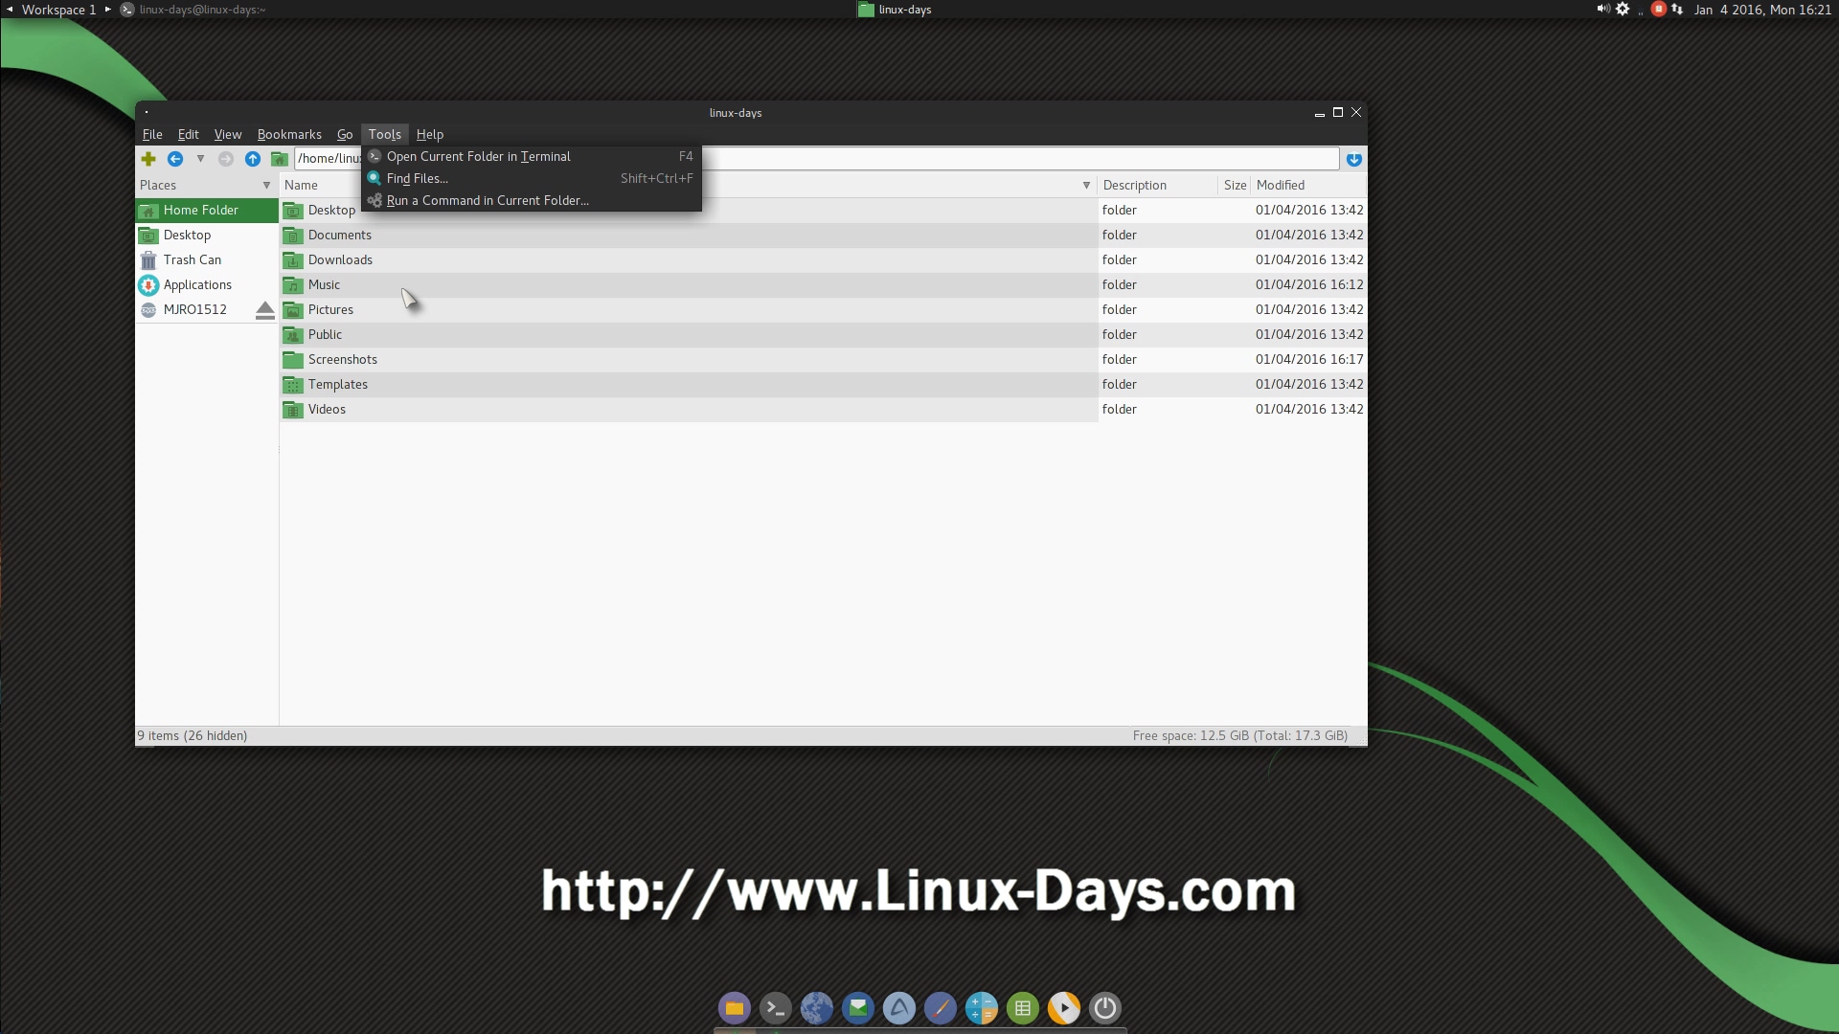The height and width of the screenshot is (1034, 1839).
Task: Open the calculator dock icon
Action: (982, 1007)
